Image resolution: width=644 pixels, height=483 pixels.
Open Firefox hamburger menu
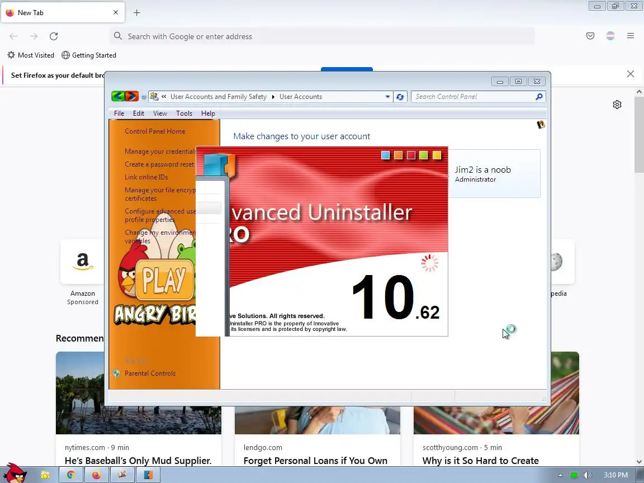pyautogui.click(x=631, y=36)
